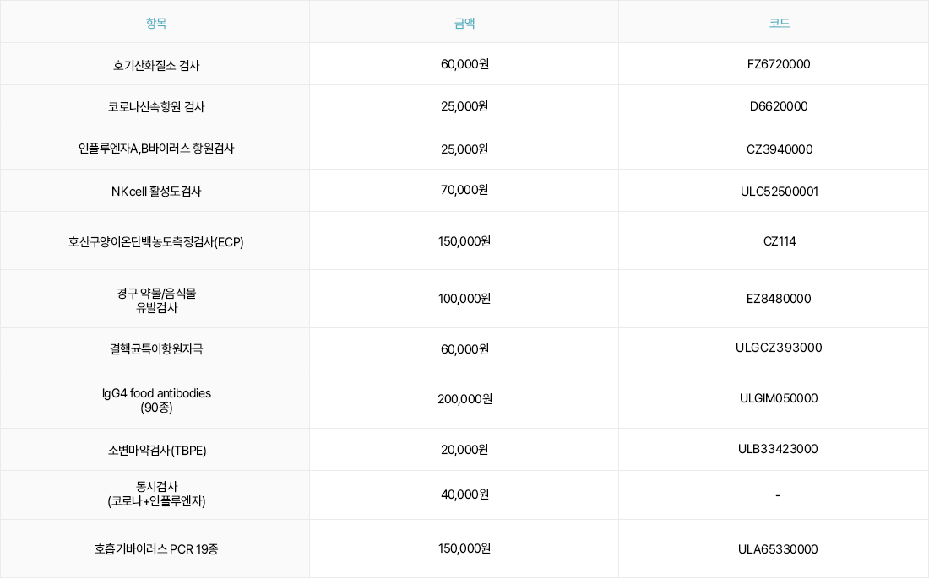Click the 항목 column header

156,23
